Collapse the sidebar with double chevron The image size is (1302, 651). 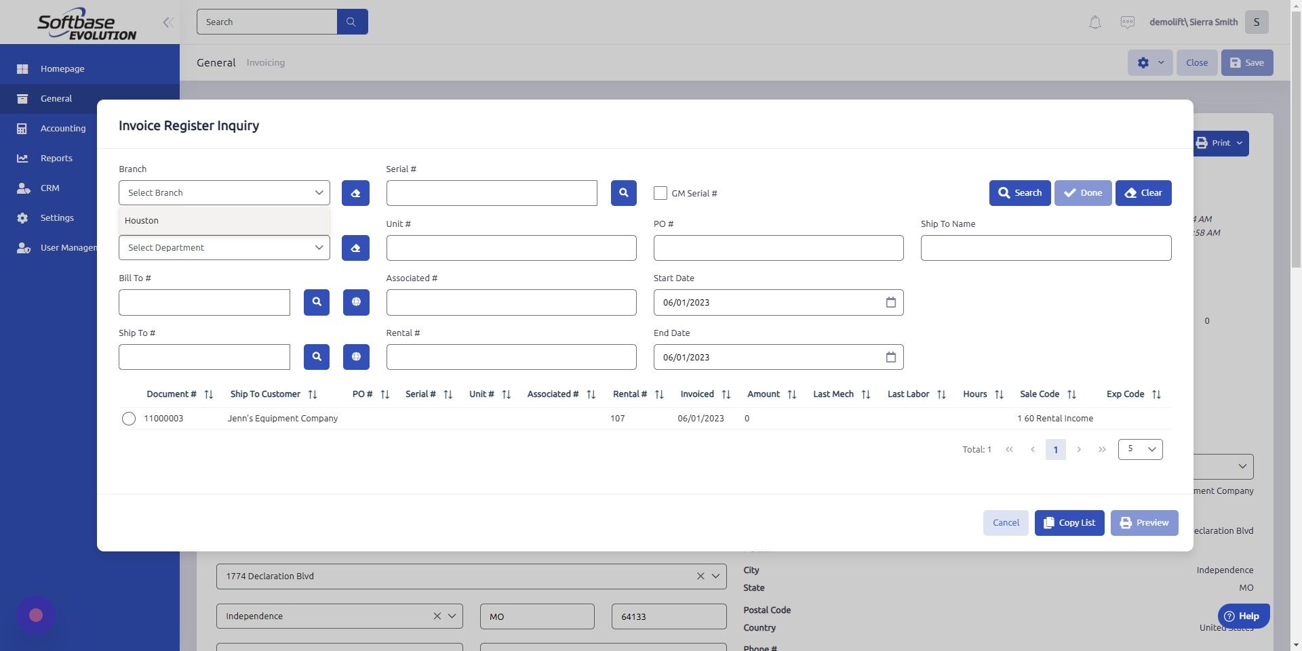168,22
